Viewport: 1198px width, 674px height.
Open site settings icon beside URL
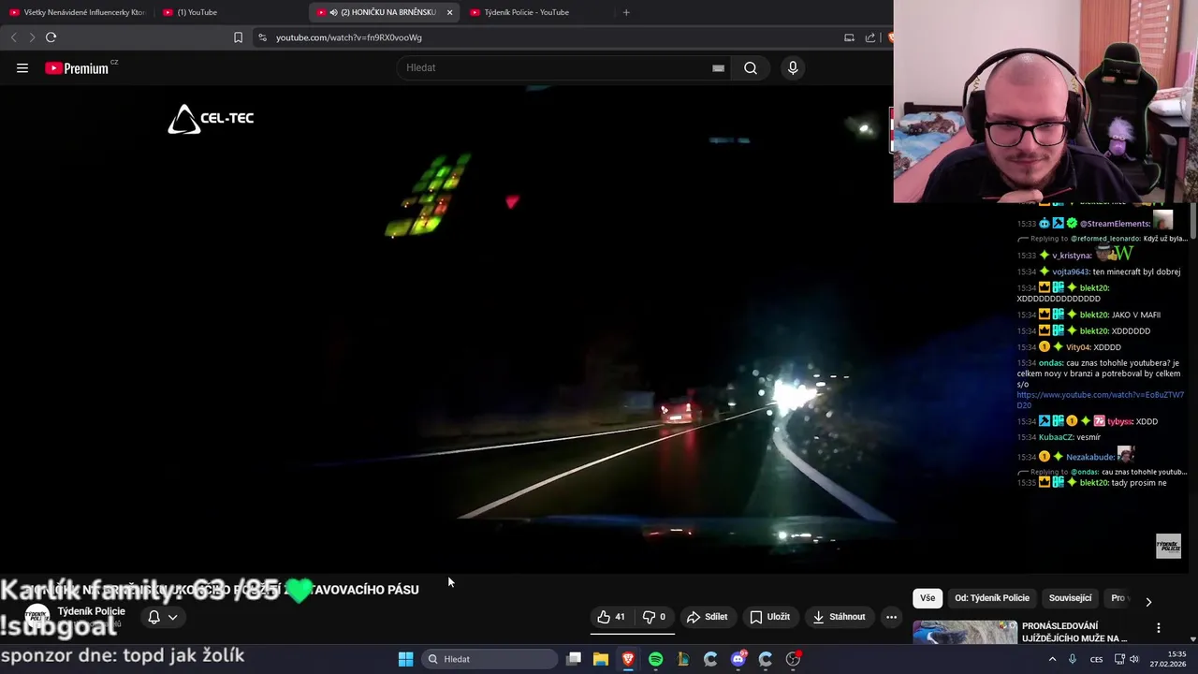pyautogui.click(x=262, y=37)
